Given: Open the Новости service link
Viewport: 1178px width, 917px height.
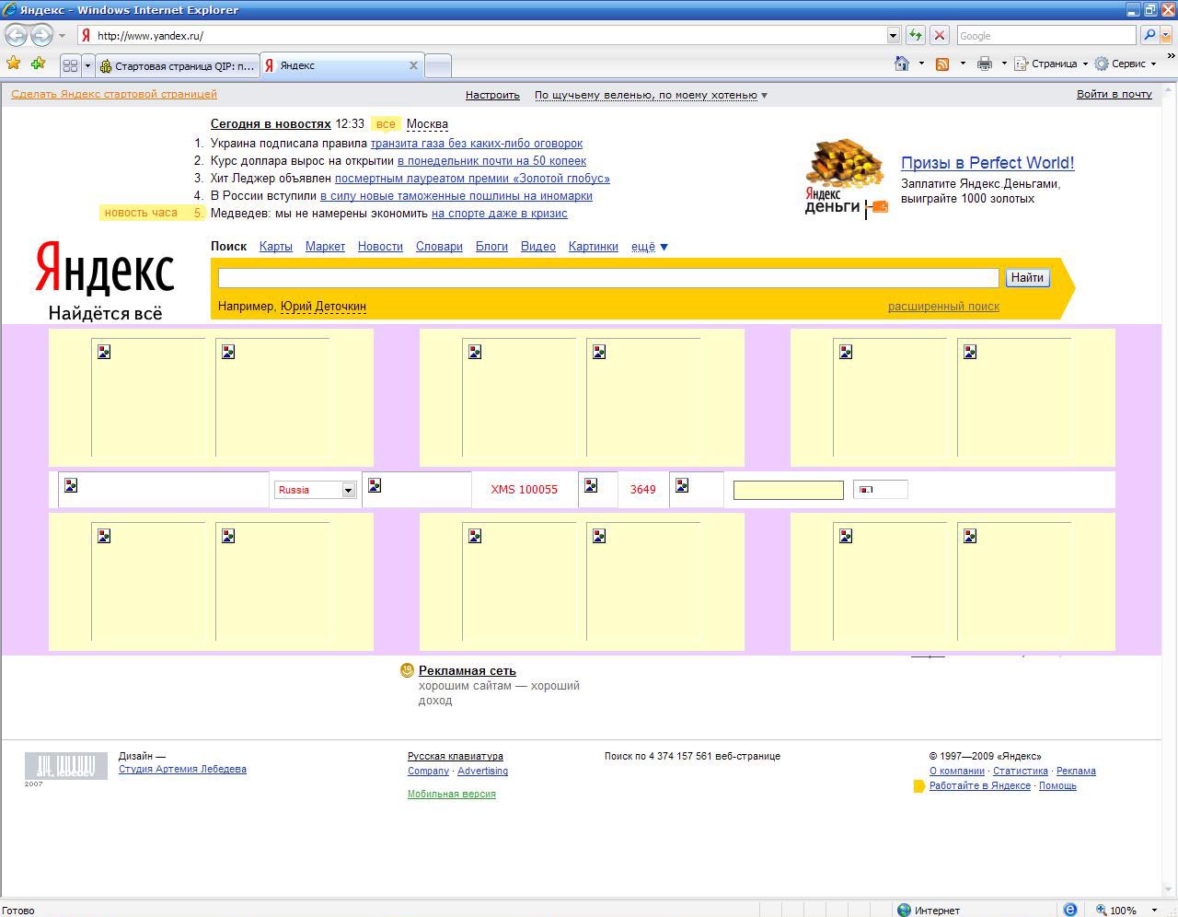Looking at the screenshot, I should tap(380, 247).
